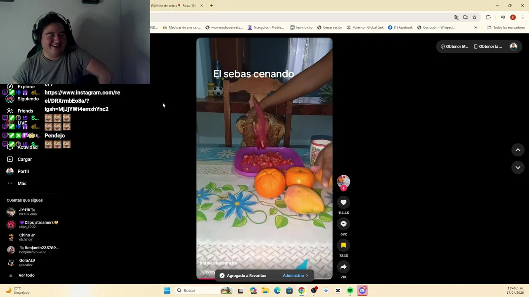
Task: Open Task View on taskbar
Action: (x=240, y=290)
